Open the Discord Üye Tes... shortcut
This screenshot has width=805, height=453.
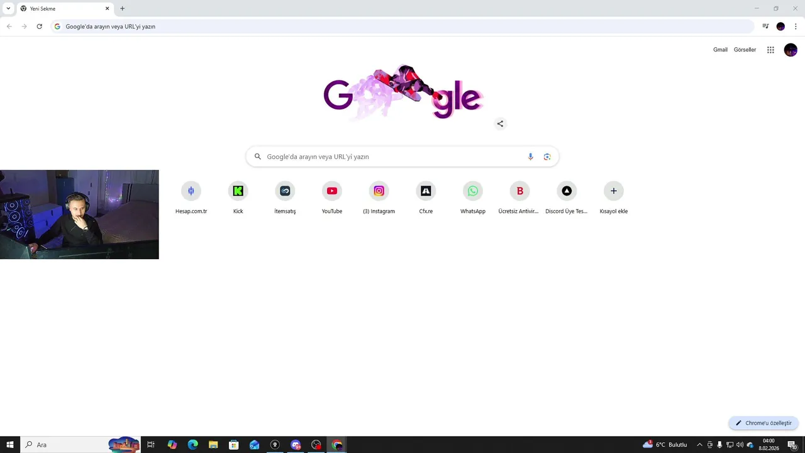click(567, 198)
